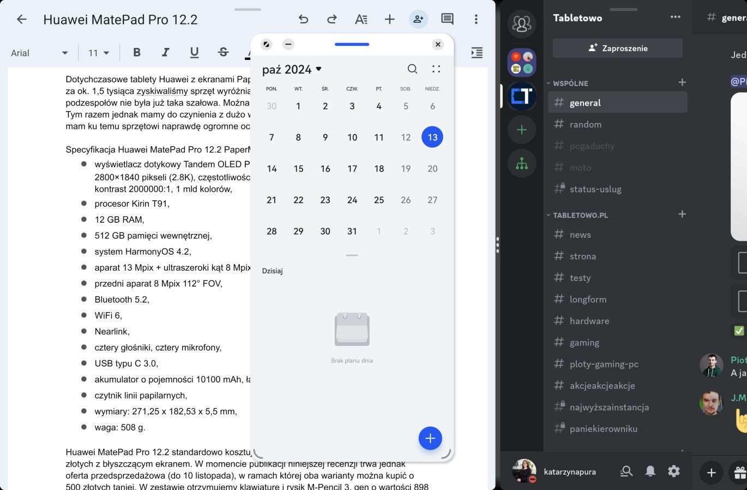Open text formatting options icon
Viewport: 747px width, 490px height.
click(x=361, y=20)
